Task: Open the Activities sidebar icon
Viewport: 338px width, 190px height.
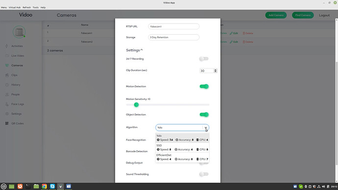Action: coord(7,46)
